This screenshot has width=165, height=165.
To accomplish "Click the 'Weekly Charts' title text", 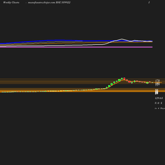I will point(11,2).
